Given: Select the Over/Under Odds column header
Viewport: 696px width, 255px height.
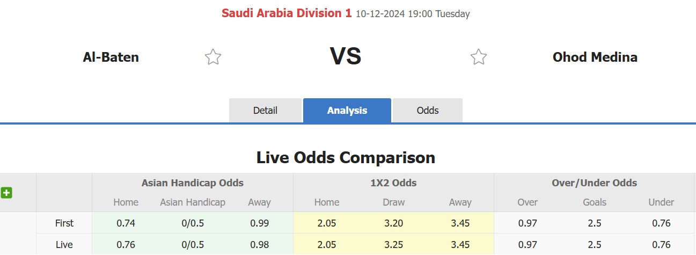Looking at the screenshot, I should (595, 183).
